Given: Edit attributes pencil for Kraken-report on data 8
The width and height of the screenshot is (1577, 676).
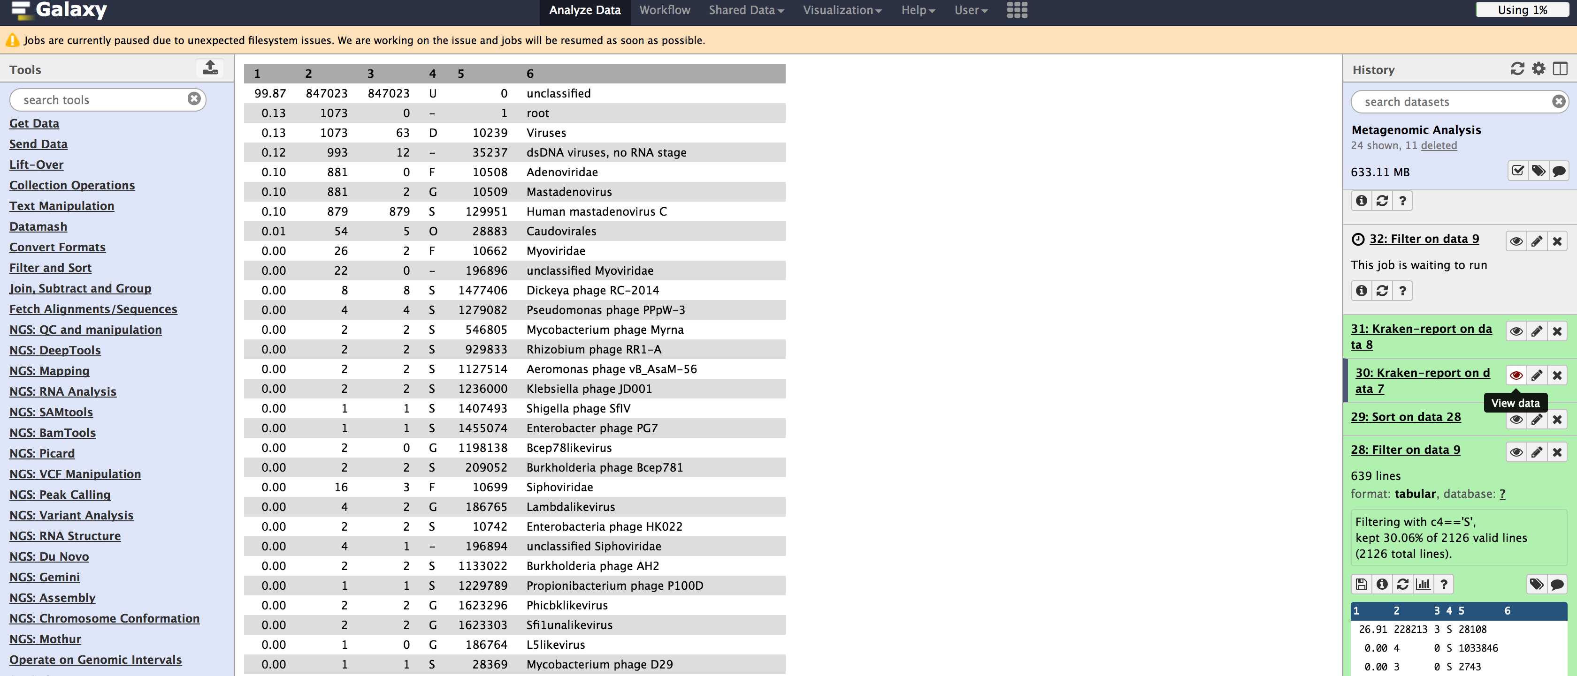Looking at the screenshot, I should (x=1537, y=331).
